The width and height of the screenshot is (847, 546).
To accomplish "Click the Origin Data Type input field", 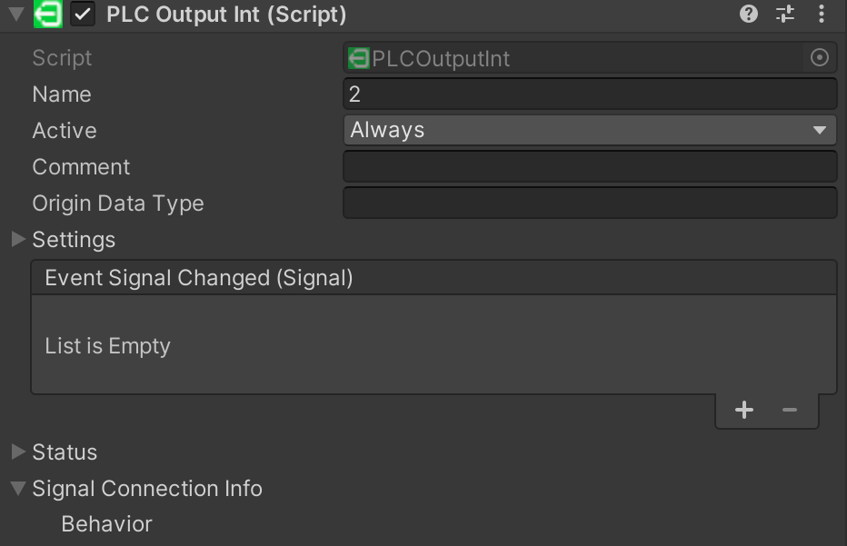I will [x=589, y=204].
